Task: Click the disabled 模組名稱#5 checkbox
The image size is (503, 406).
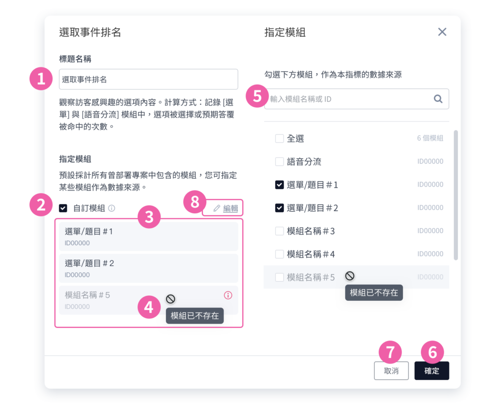Action: tap(279, 277)
